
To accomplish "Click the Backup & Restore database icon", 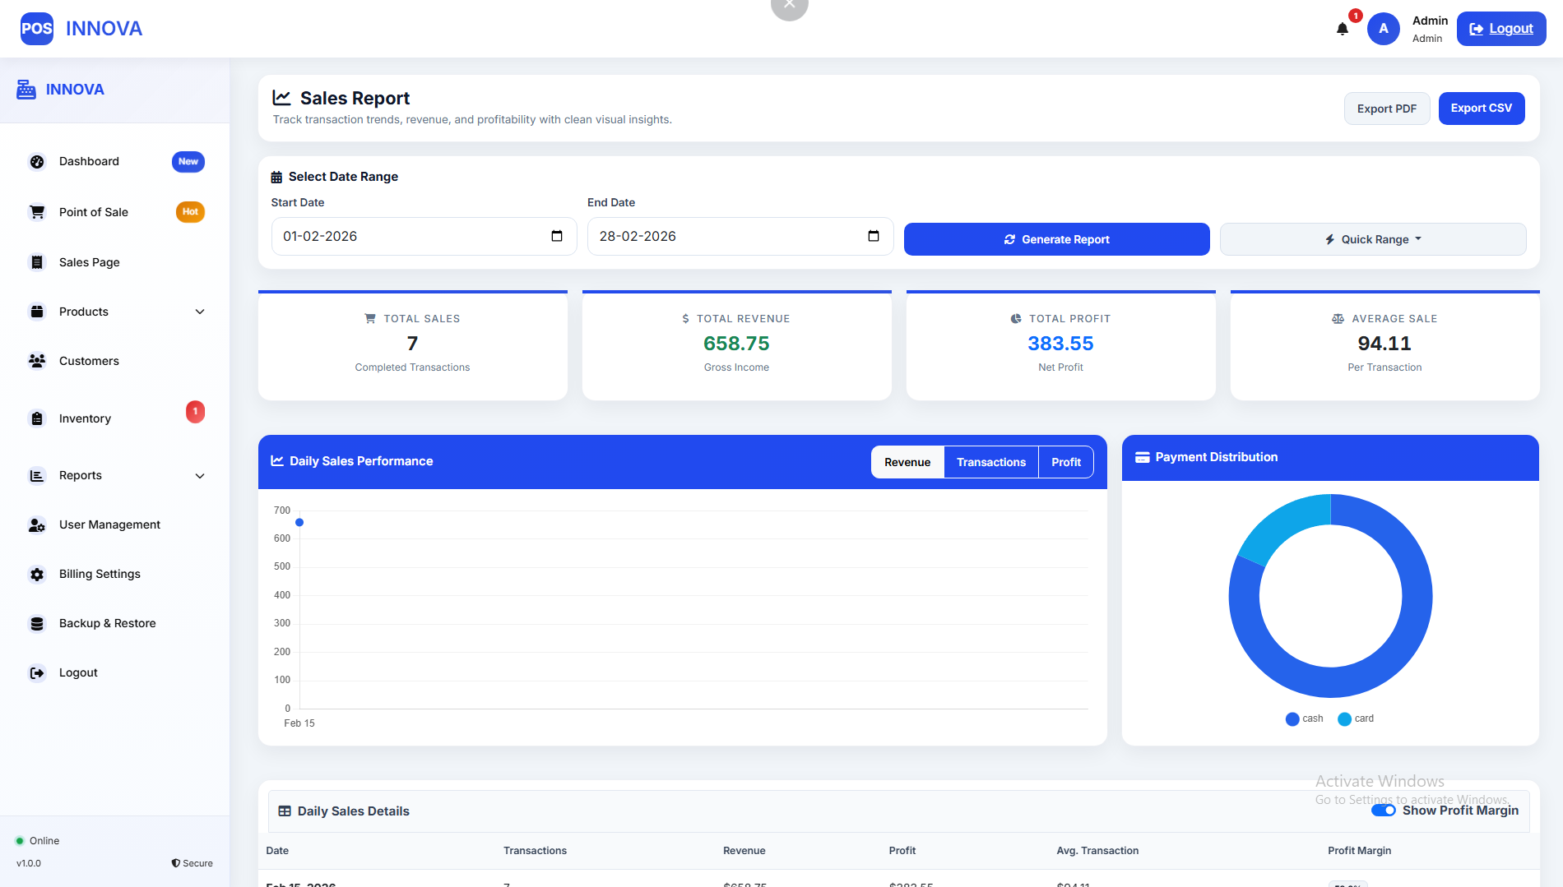I will click(37, 624).
